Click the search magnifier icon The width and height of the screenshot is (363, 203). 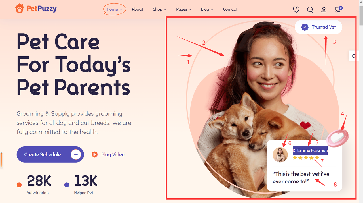pyautogui.click(x=310, y=9)
